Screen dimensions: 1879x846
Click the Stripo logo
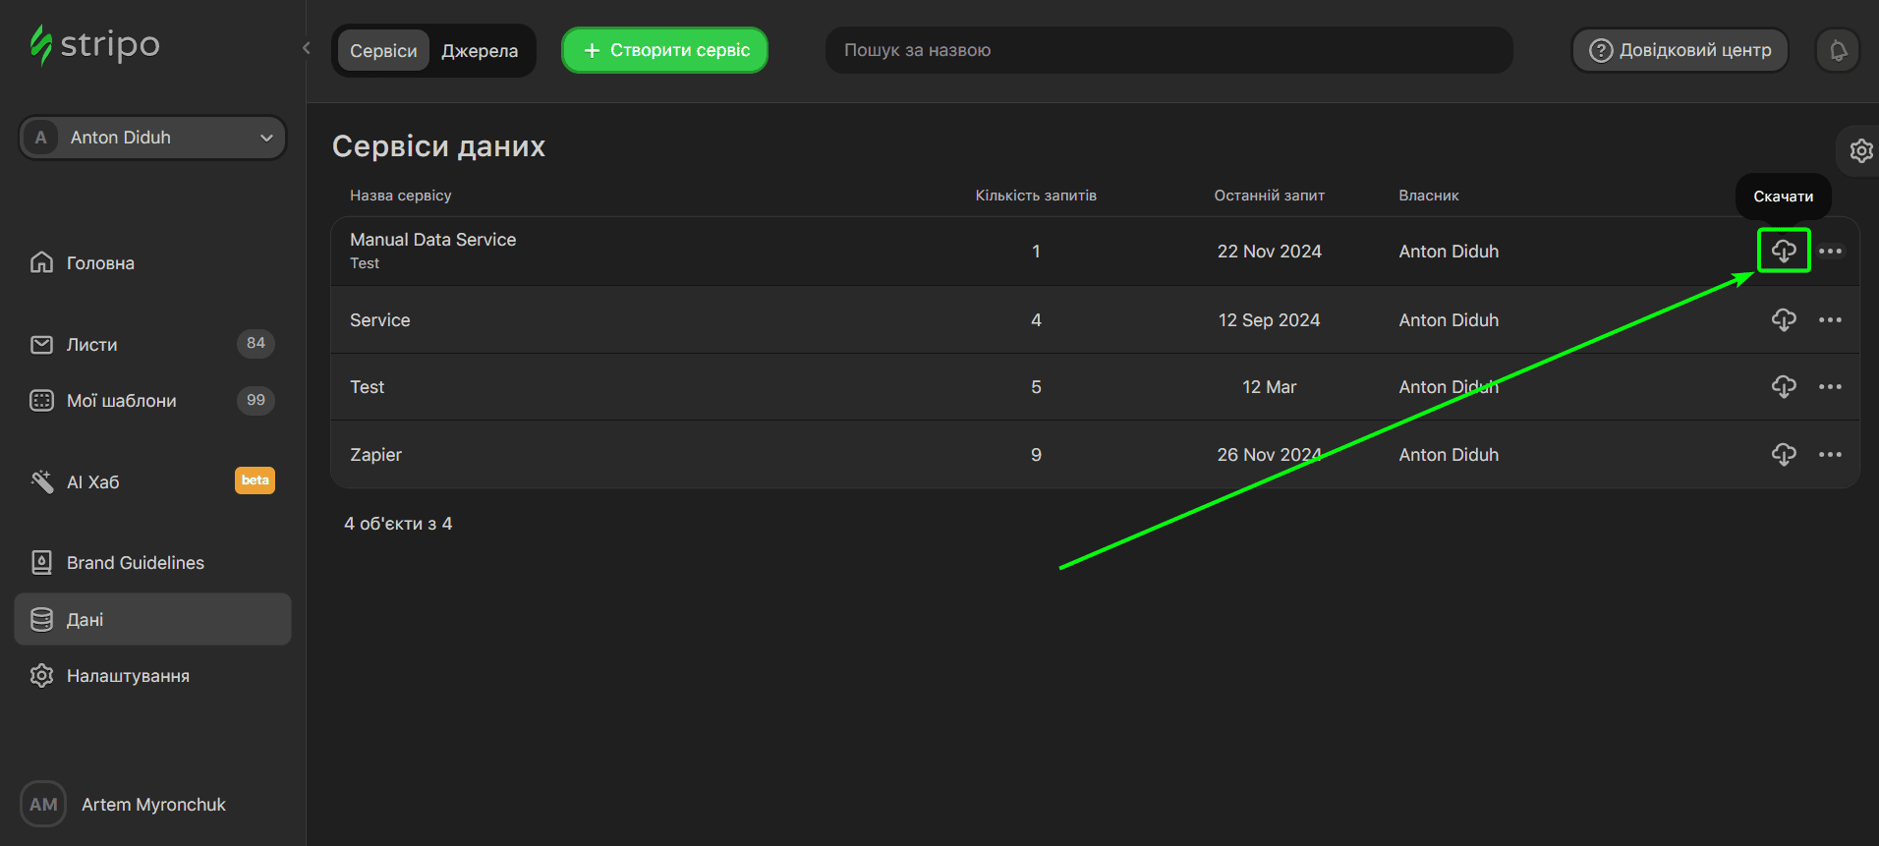click(x=95, y=45)
